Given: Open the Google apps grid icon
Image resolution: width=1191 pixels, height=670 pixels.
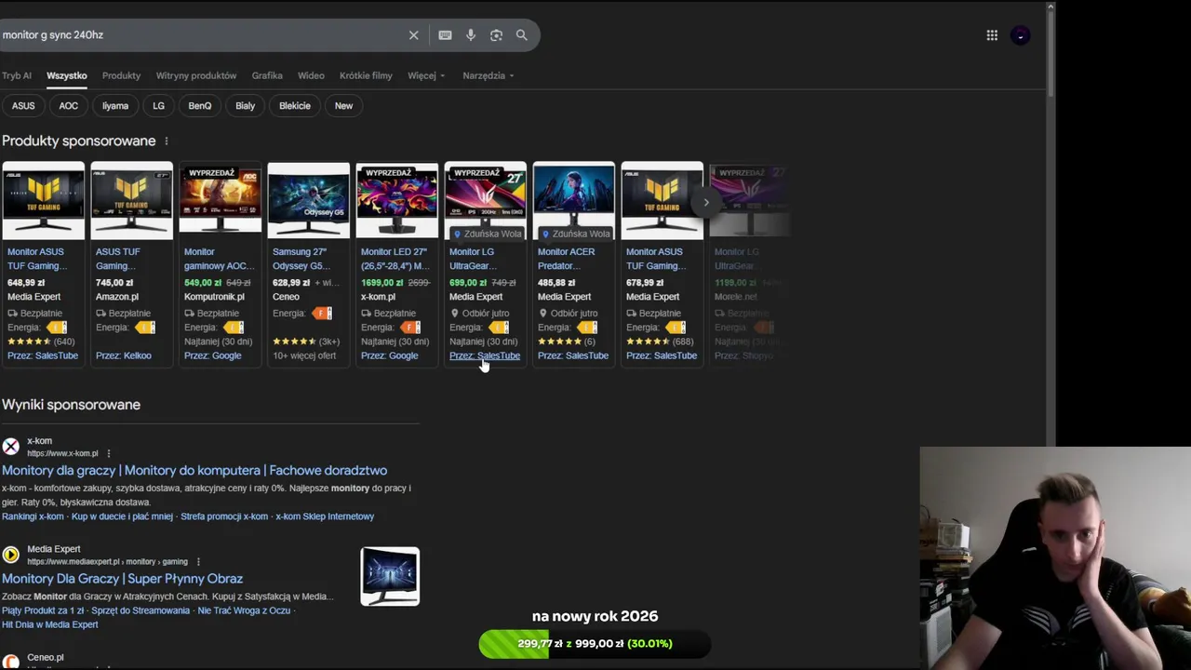Looking at the screenshot, I should pyautogui.click(x=992, y=35).
